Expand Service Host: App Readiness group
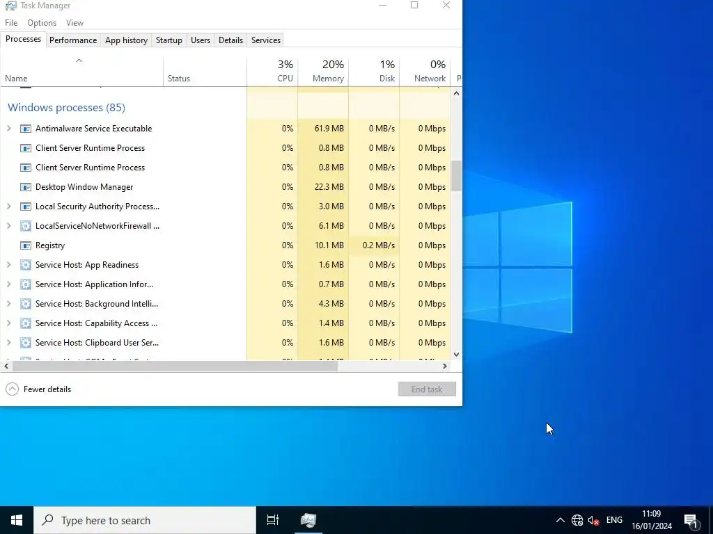Screen dimensions: 713x534 (8, 265)
